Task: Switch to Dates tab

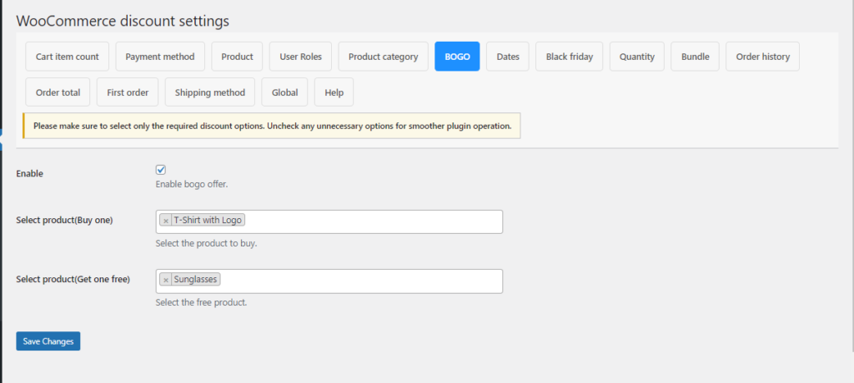Action: click(508, 57)
